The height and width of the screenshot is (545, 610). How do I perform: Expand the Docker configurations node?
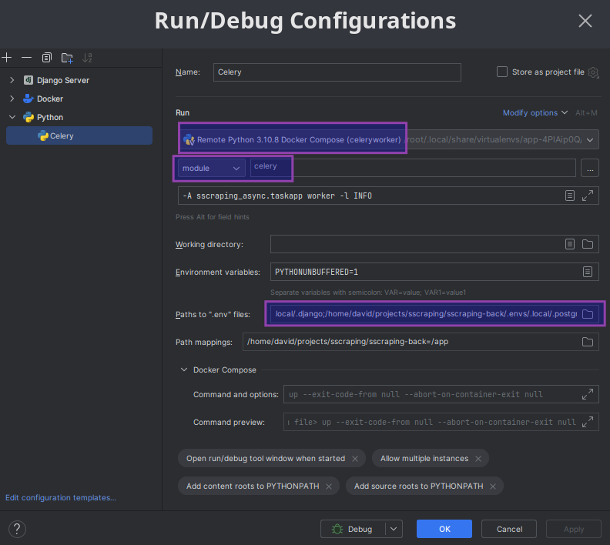[12, 99]
